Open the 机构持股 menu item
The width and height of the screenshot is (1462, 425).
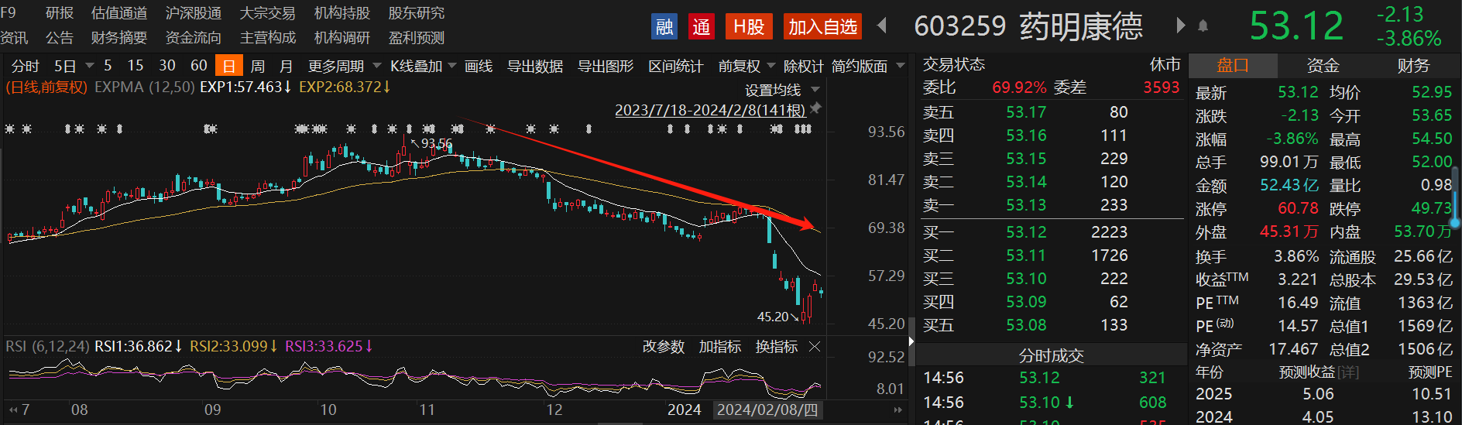[x=342, y=13]
